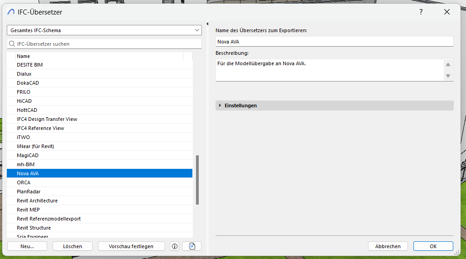
Task: Click the search magnifier icon
Action: (x=12, y=44)
